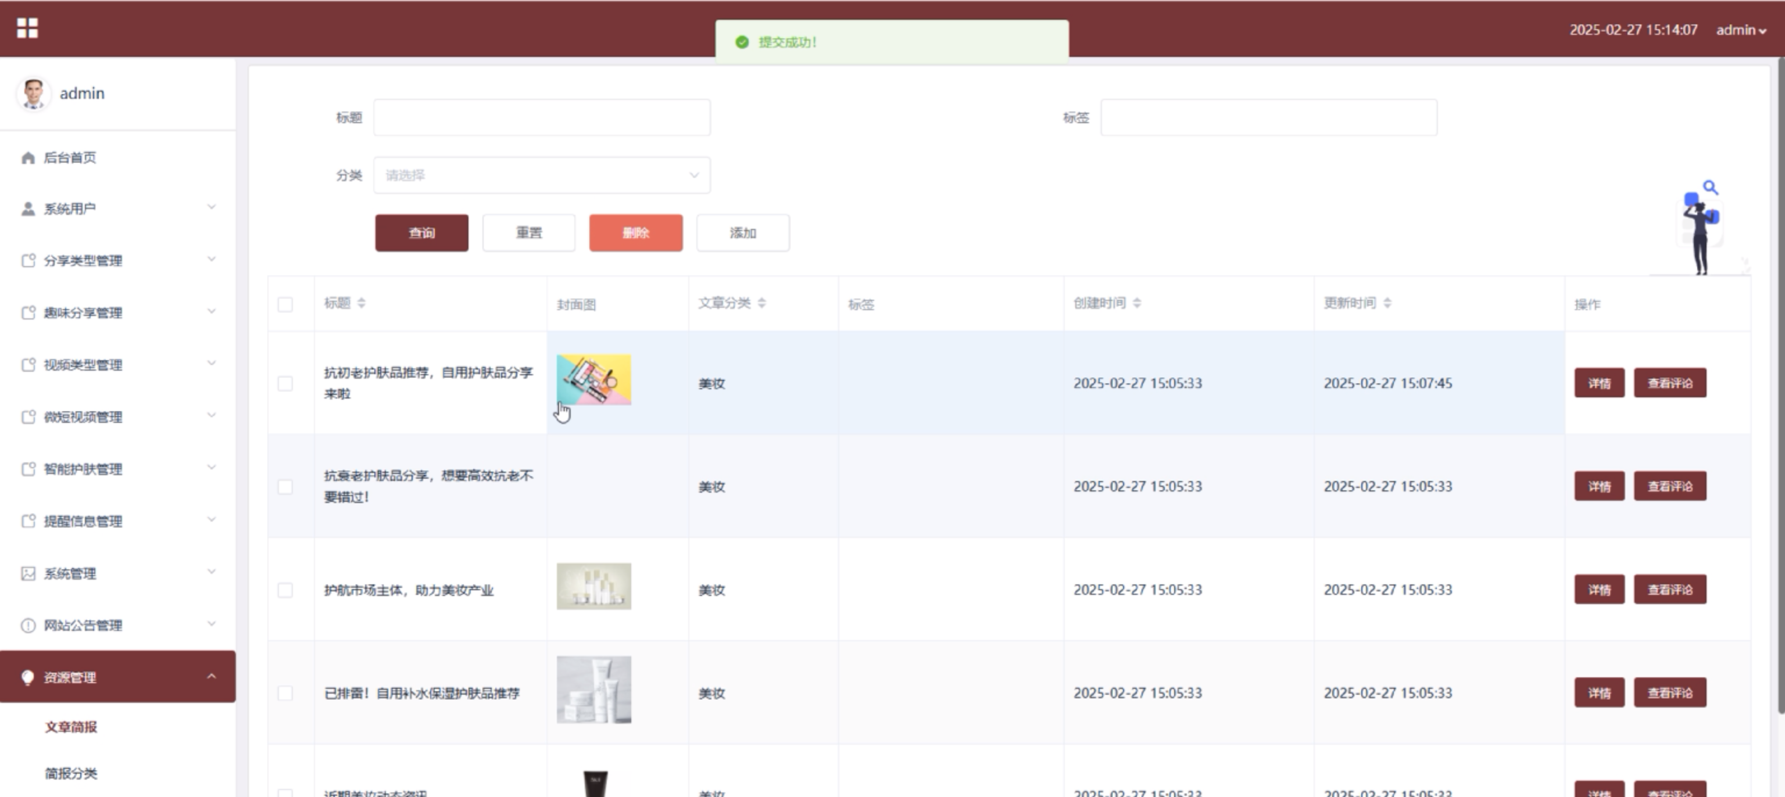
Task: Click the info icon beside 网站公告管理
Action: click(x=28, y=626)
